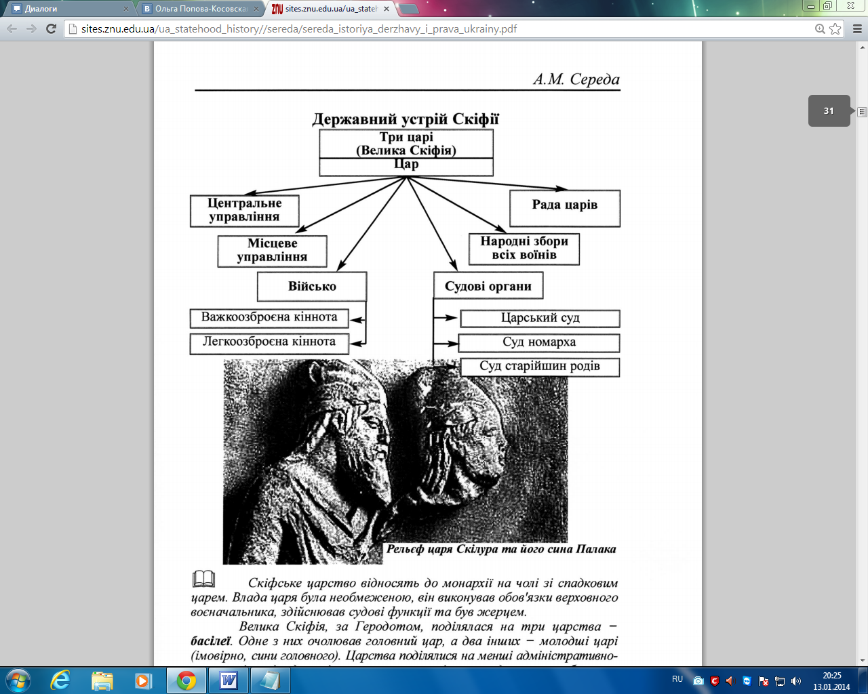Open the Comodo red shield tray icon
868x694 pixels.
tap(715, 680)
